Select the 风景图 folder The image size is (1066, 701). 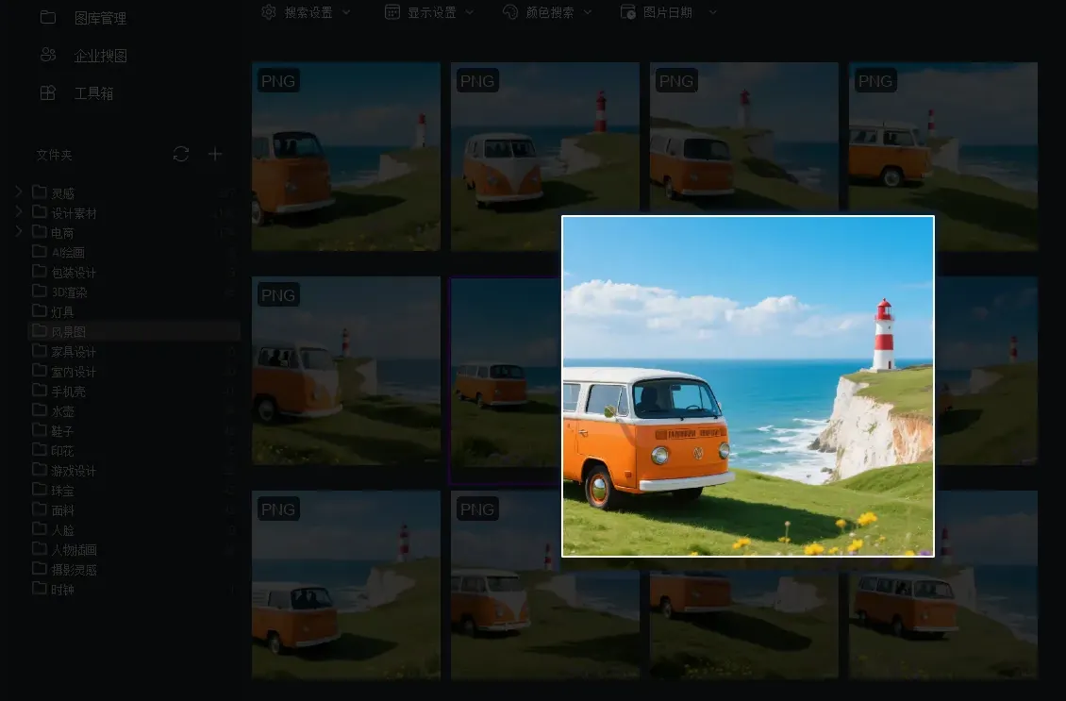click(x=69, y=331)
